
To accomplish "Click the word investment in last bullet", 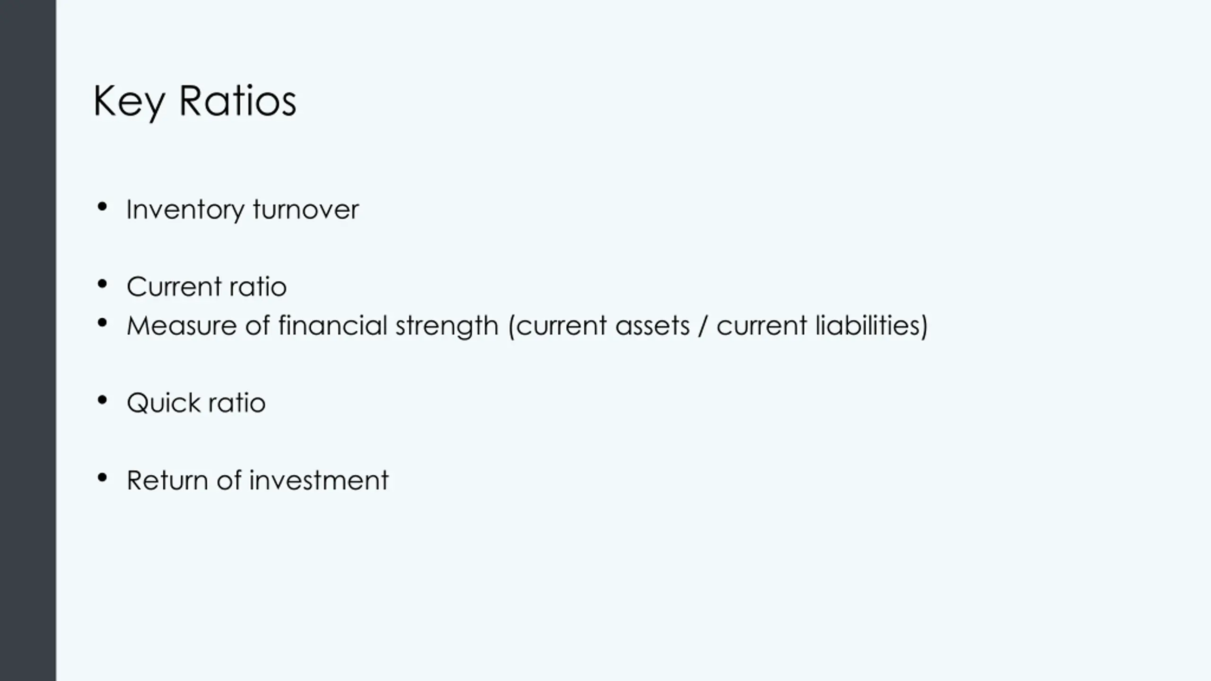I will tap(319, 480).
